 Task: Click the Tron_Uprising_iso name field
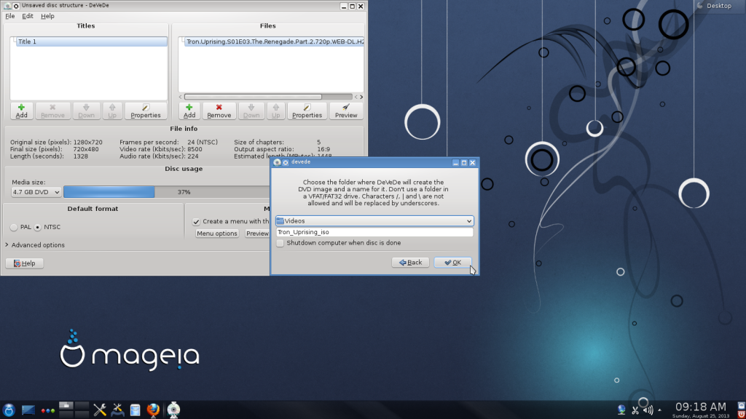(374, 232)
